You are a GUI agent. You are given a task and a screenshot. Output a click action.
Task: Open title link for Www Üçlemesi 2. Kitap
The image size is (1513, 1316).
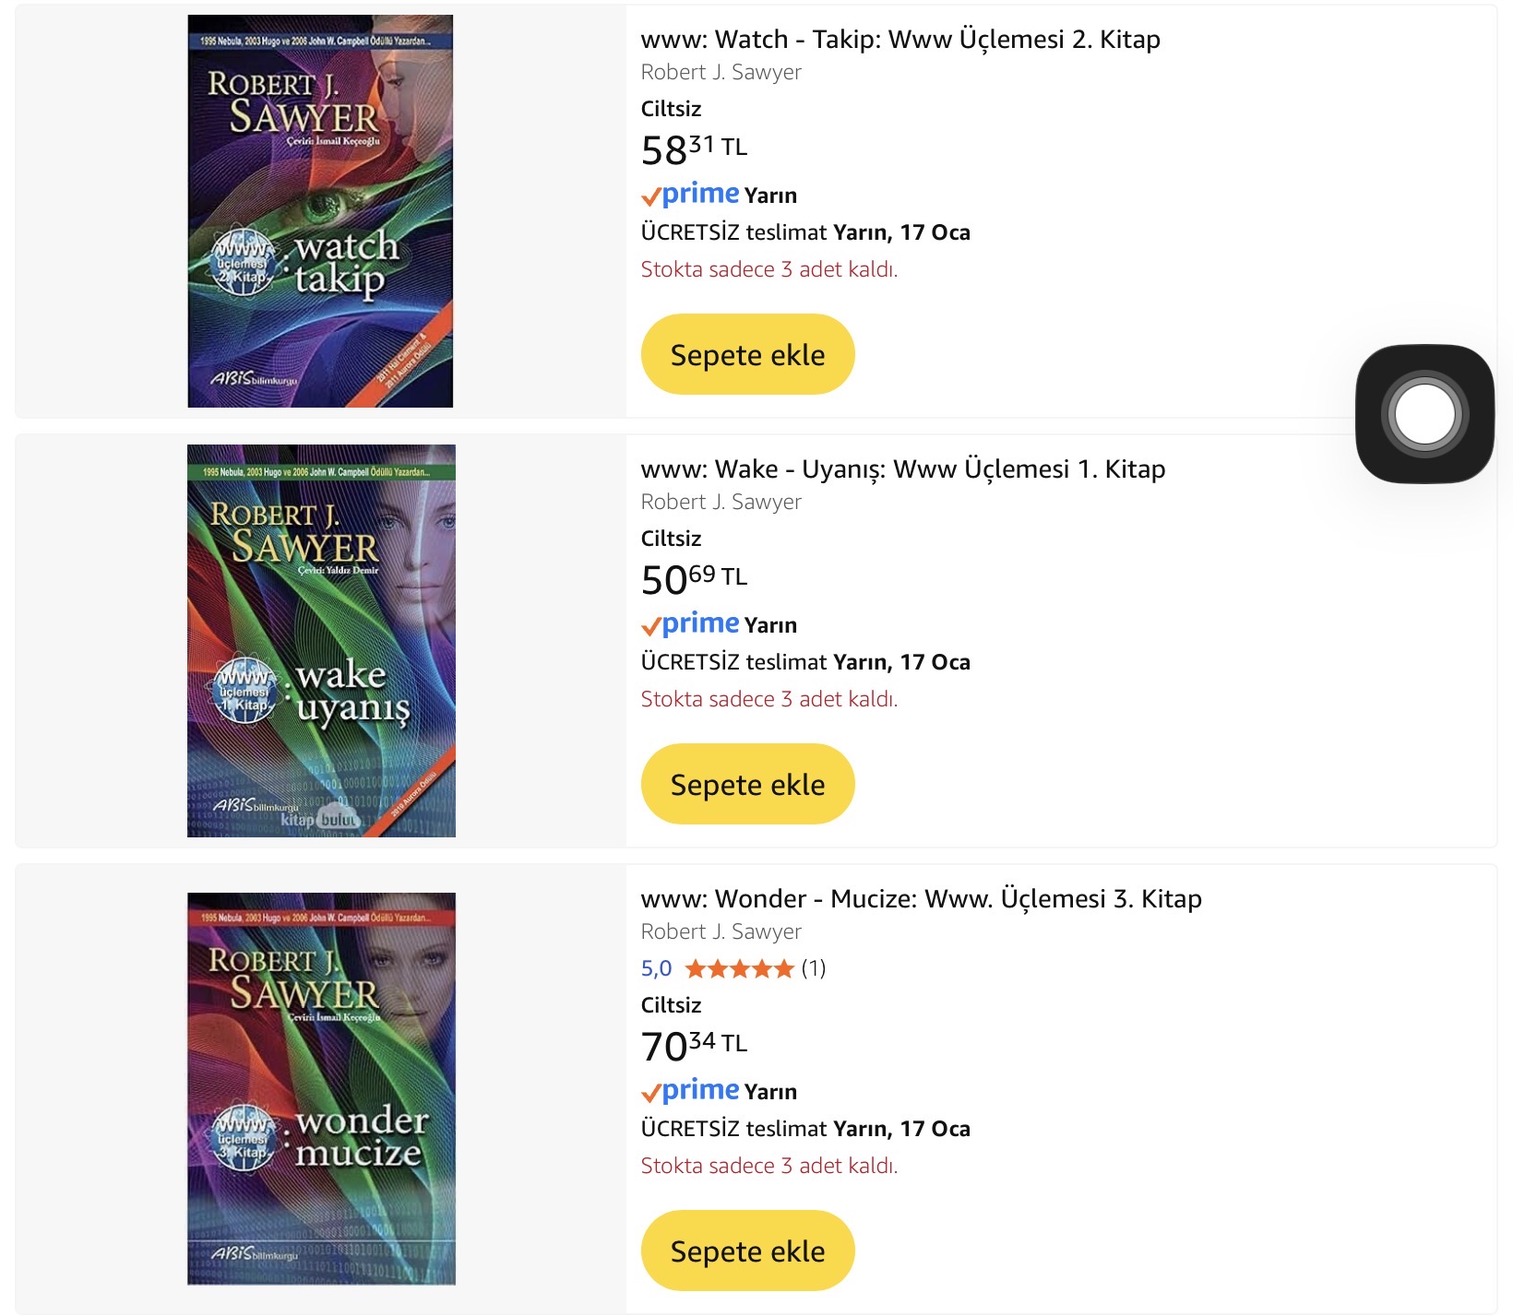899,40
